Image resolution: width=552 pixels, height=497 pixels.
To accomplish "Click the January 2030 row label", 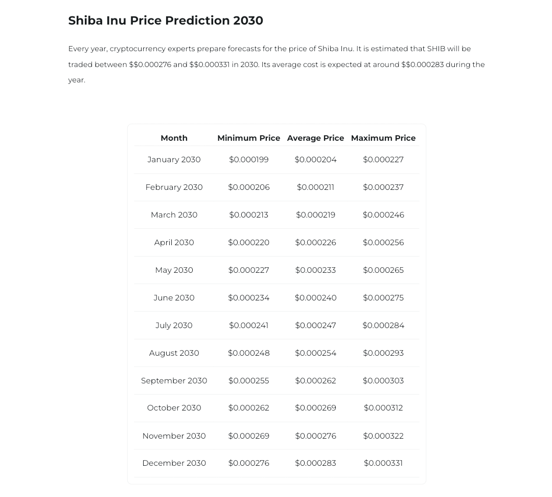I will [x=174, y=160].
